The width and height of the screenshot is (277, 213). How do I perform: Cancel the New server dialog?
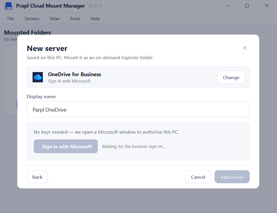[x=198, y=177]
